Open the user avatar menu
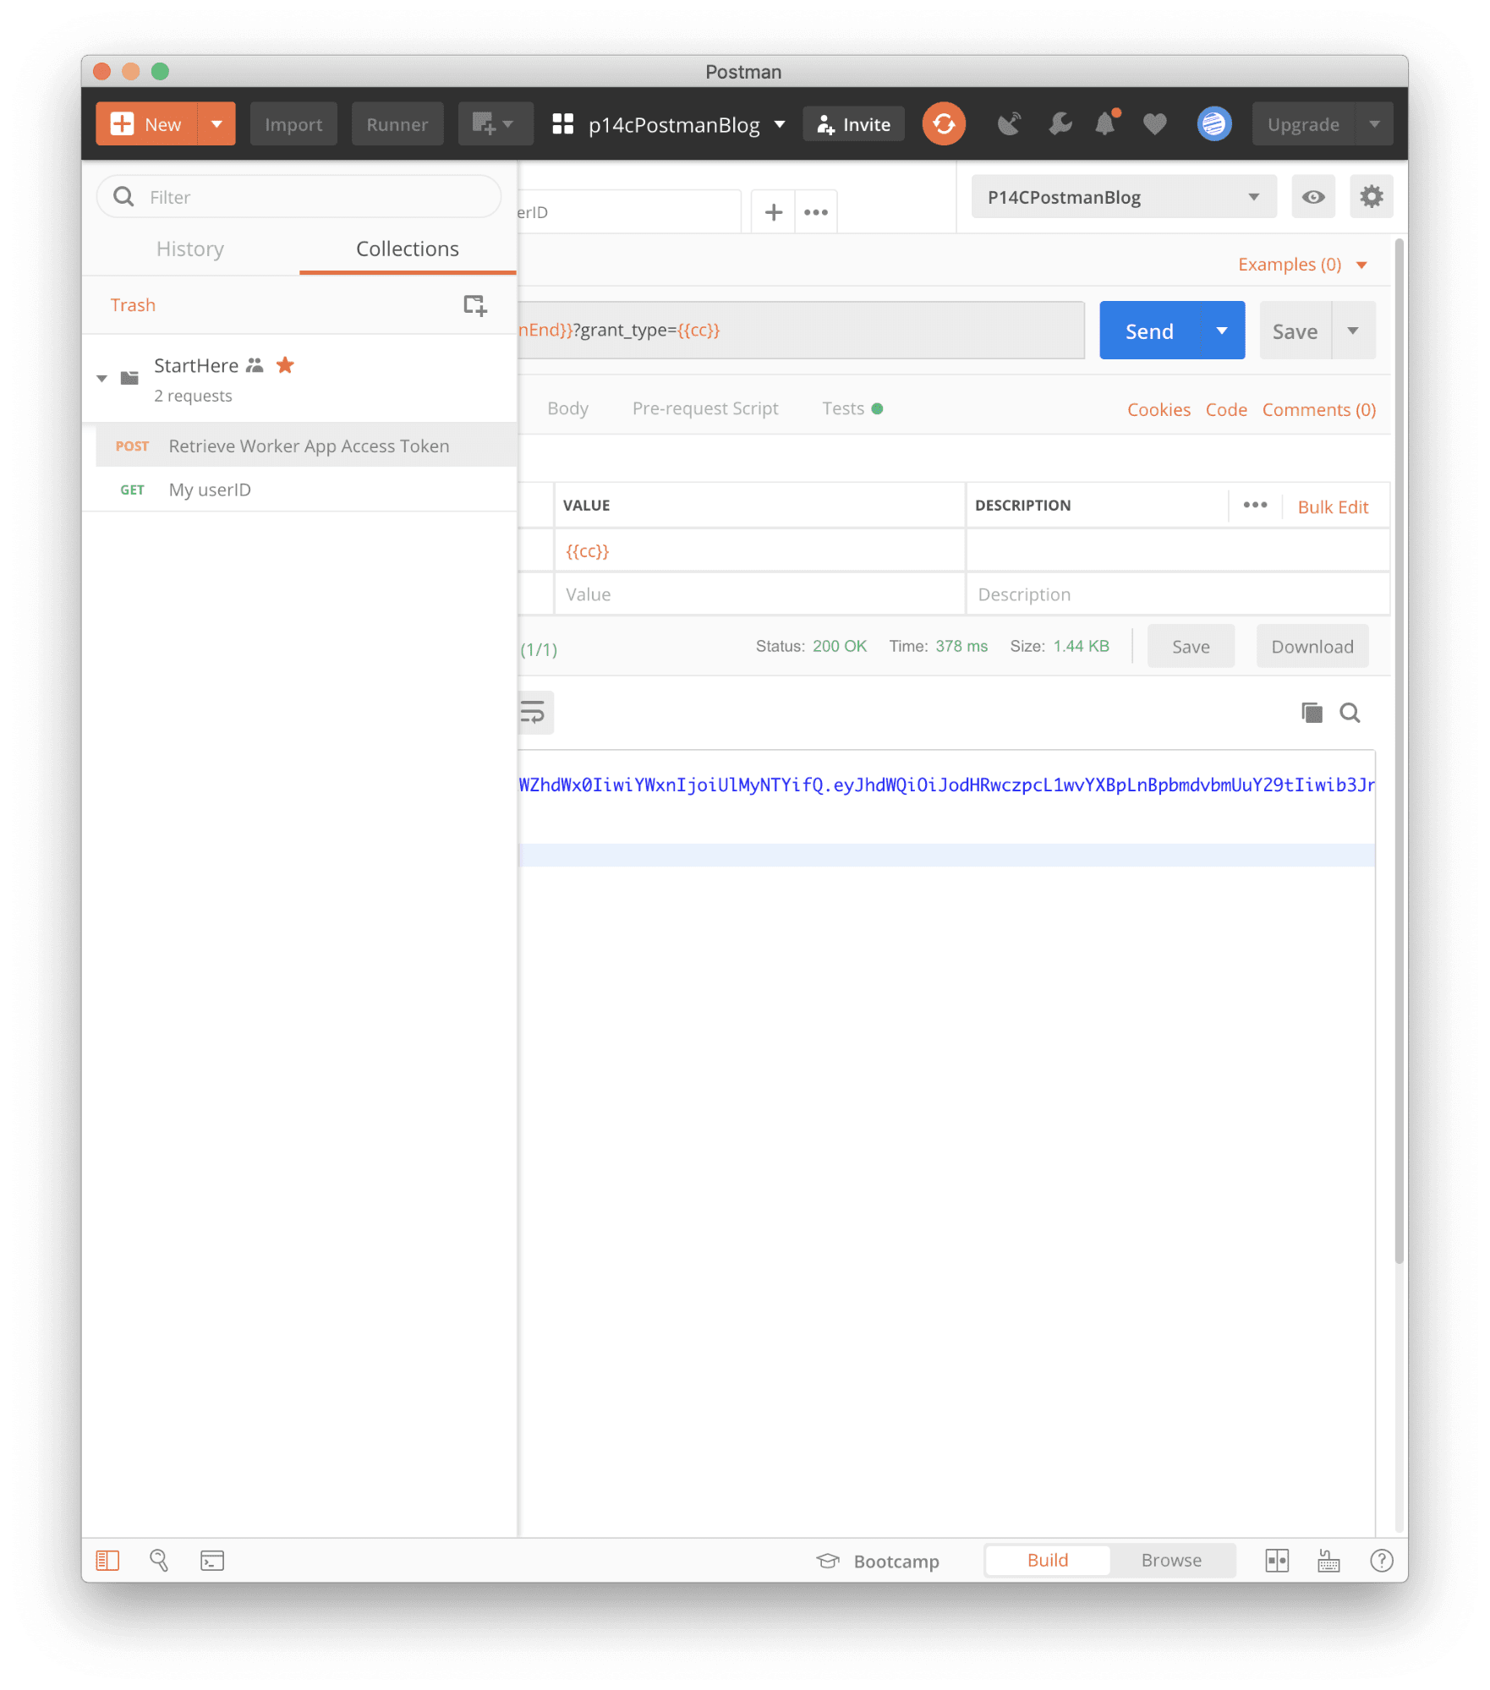The image size is (1490, 1690). tap(1214, 124)
